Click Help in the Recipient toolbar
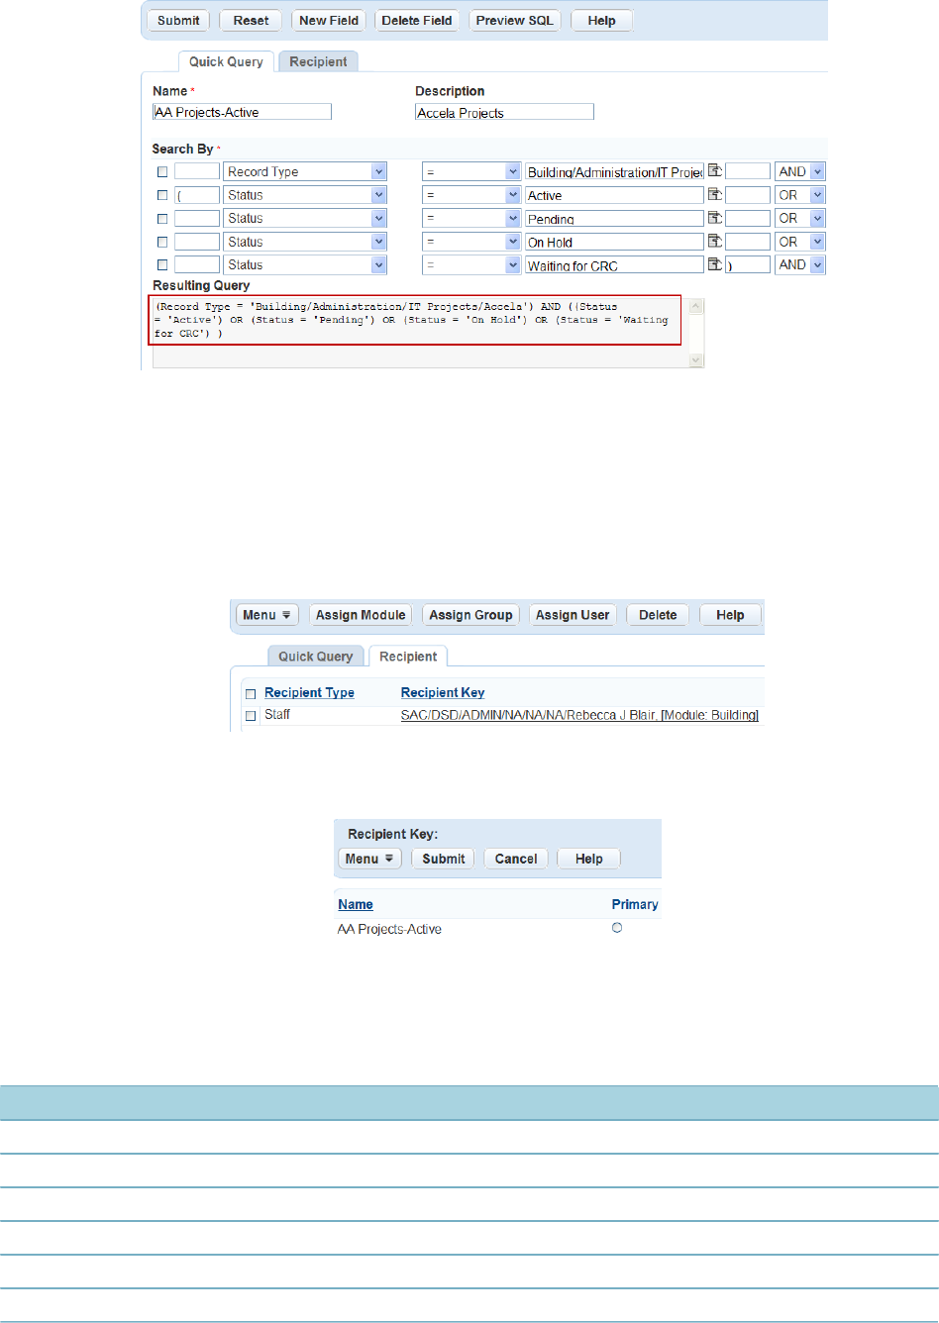 (730, 615)
